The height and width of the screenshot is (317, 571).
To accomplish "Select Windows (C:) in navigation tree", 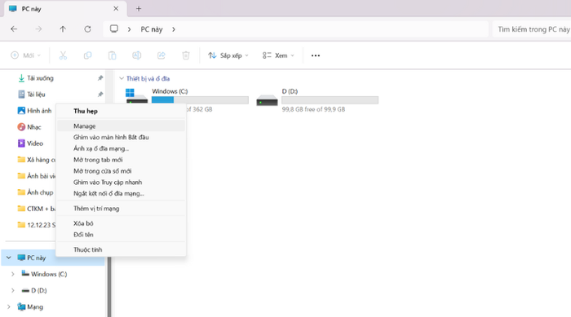I will [x=44, y=274].
